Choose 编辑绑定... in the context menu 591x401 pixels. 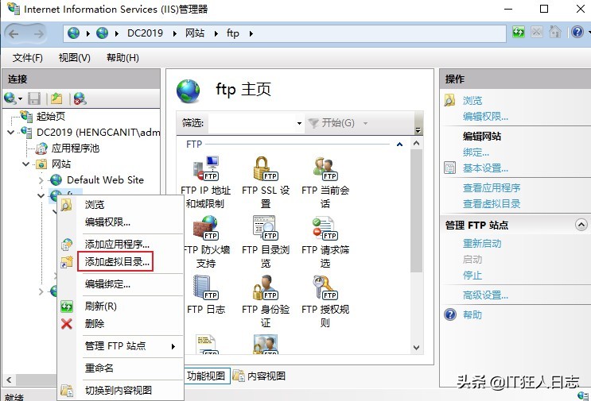pyautogui.click(x=108, y=284)
